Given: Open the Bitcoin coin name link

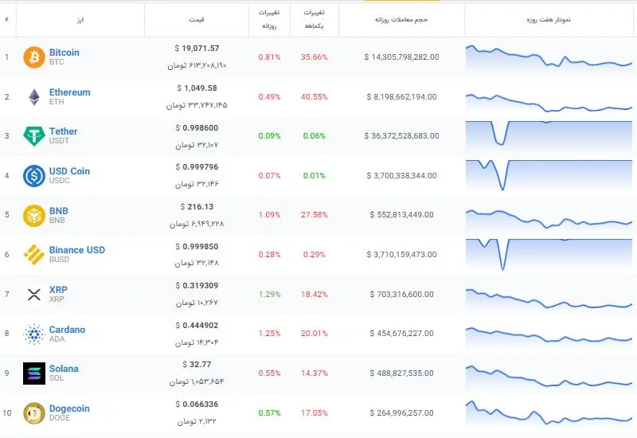Looking at the screenshot, I should [x=64, y=53].
